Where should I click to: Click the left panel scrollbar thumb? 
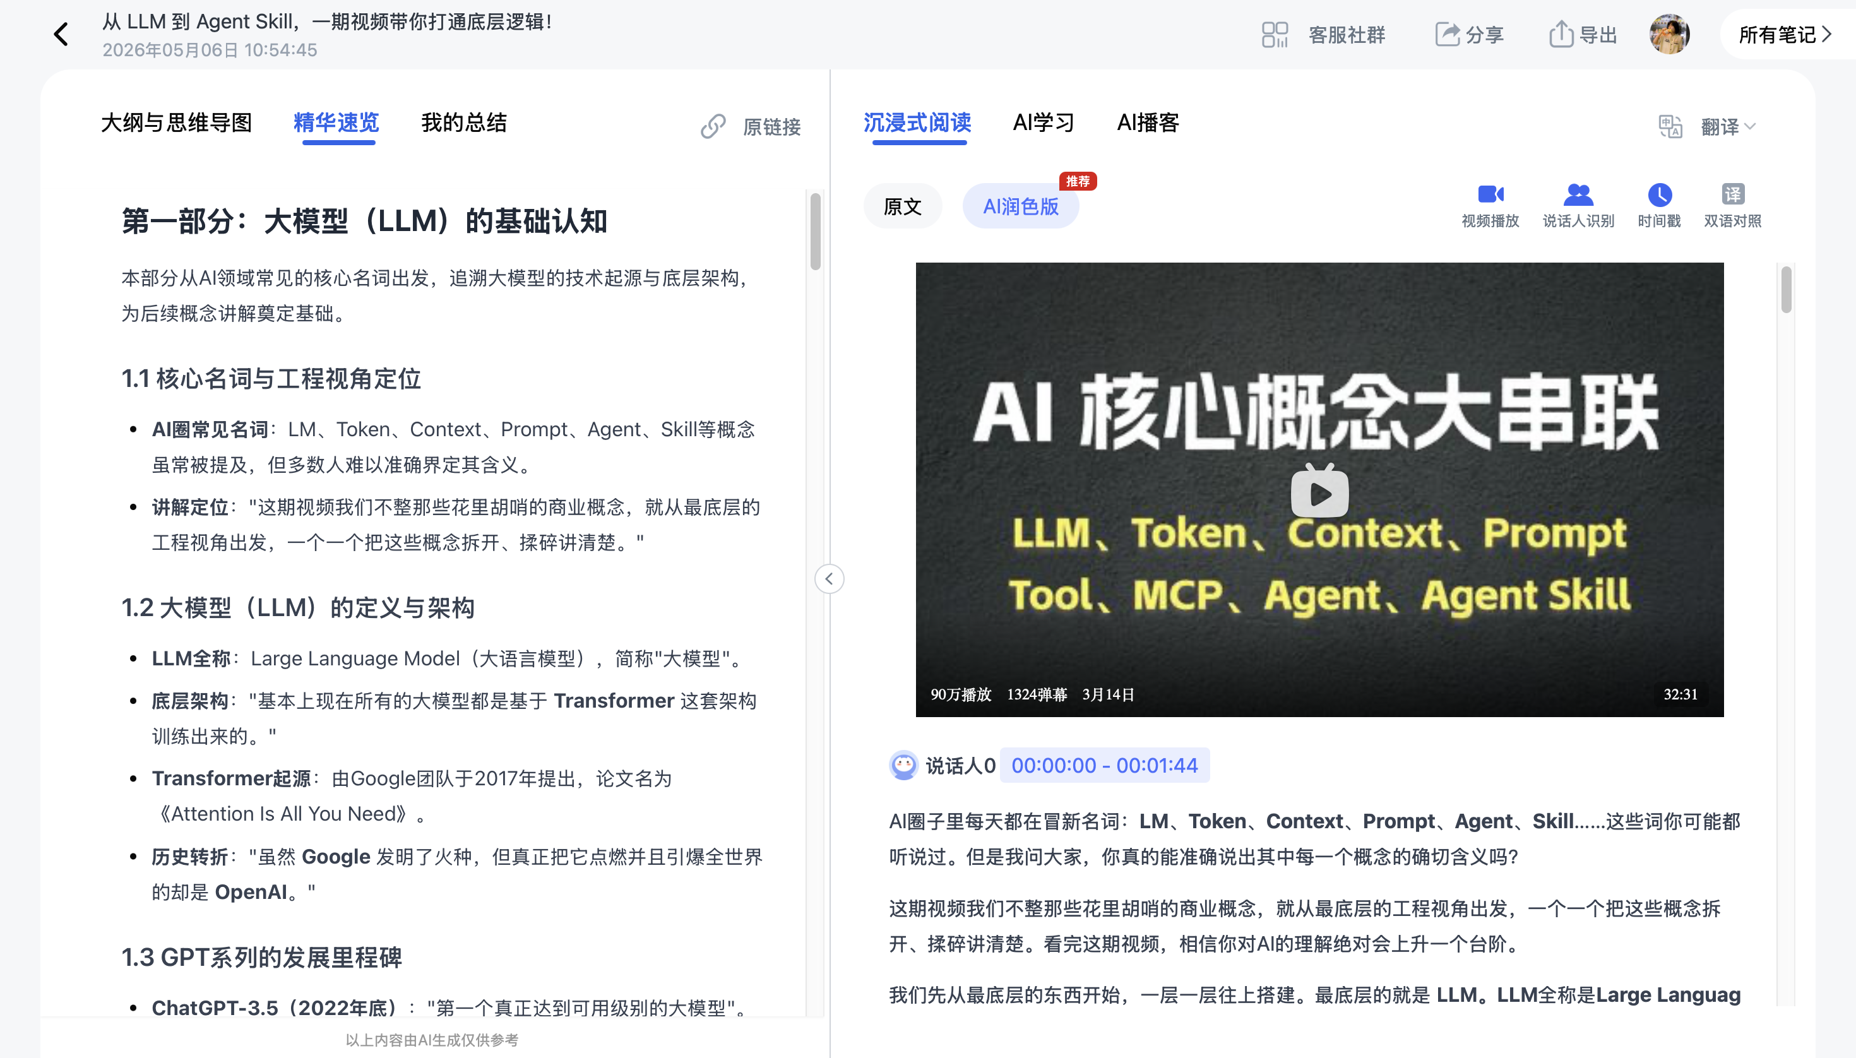(816, 231)
